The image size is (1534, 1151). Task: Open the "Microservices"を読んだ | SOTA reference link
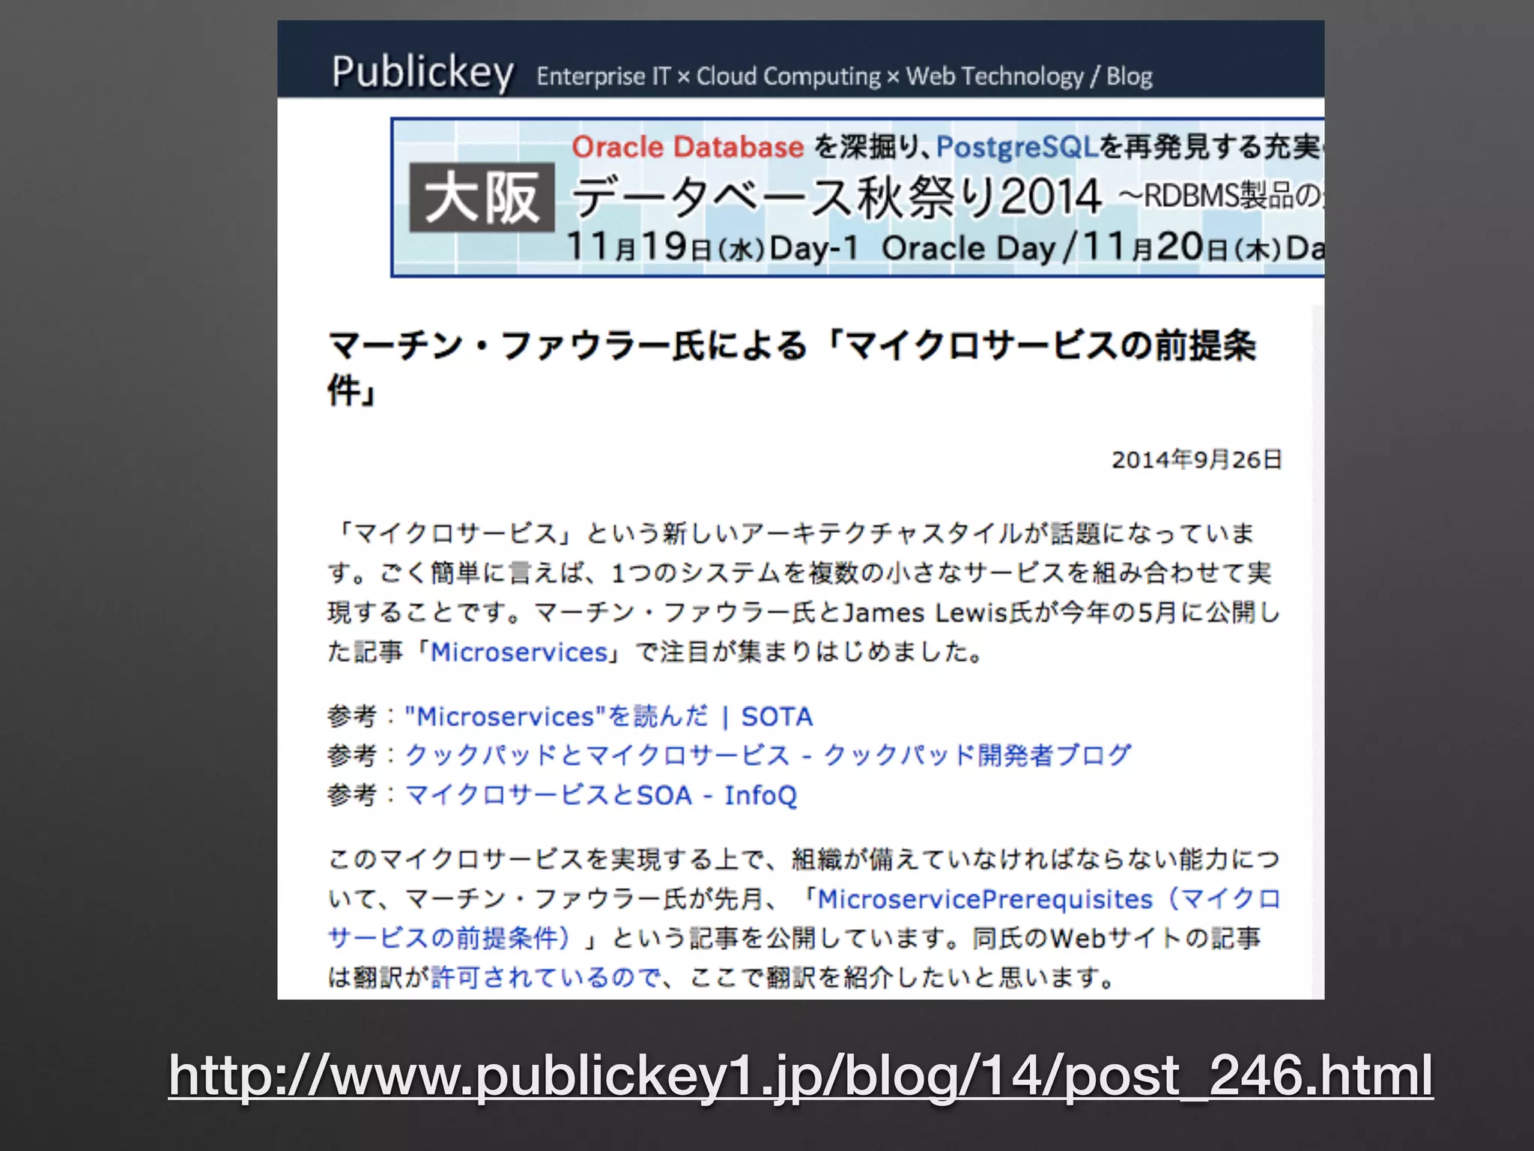[x=609, y=716]
